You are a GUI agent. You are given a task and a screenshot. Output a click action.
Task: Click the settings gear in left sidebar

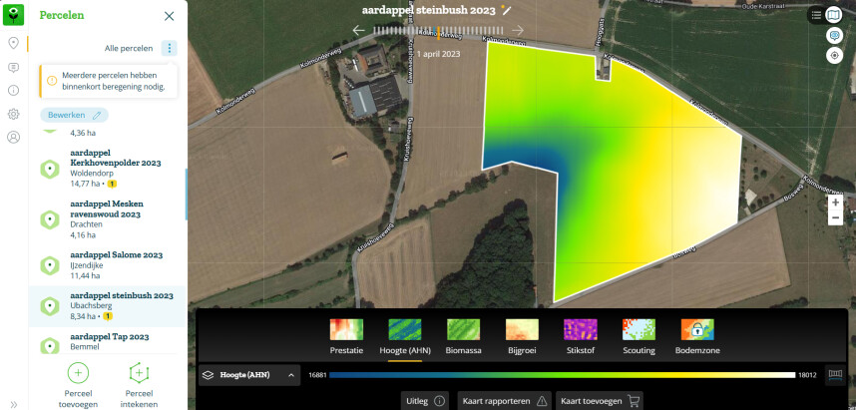[14, 114]
